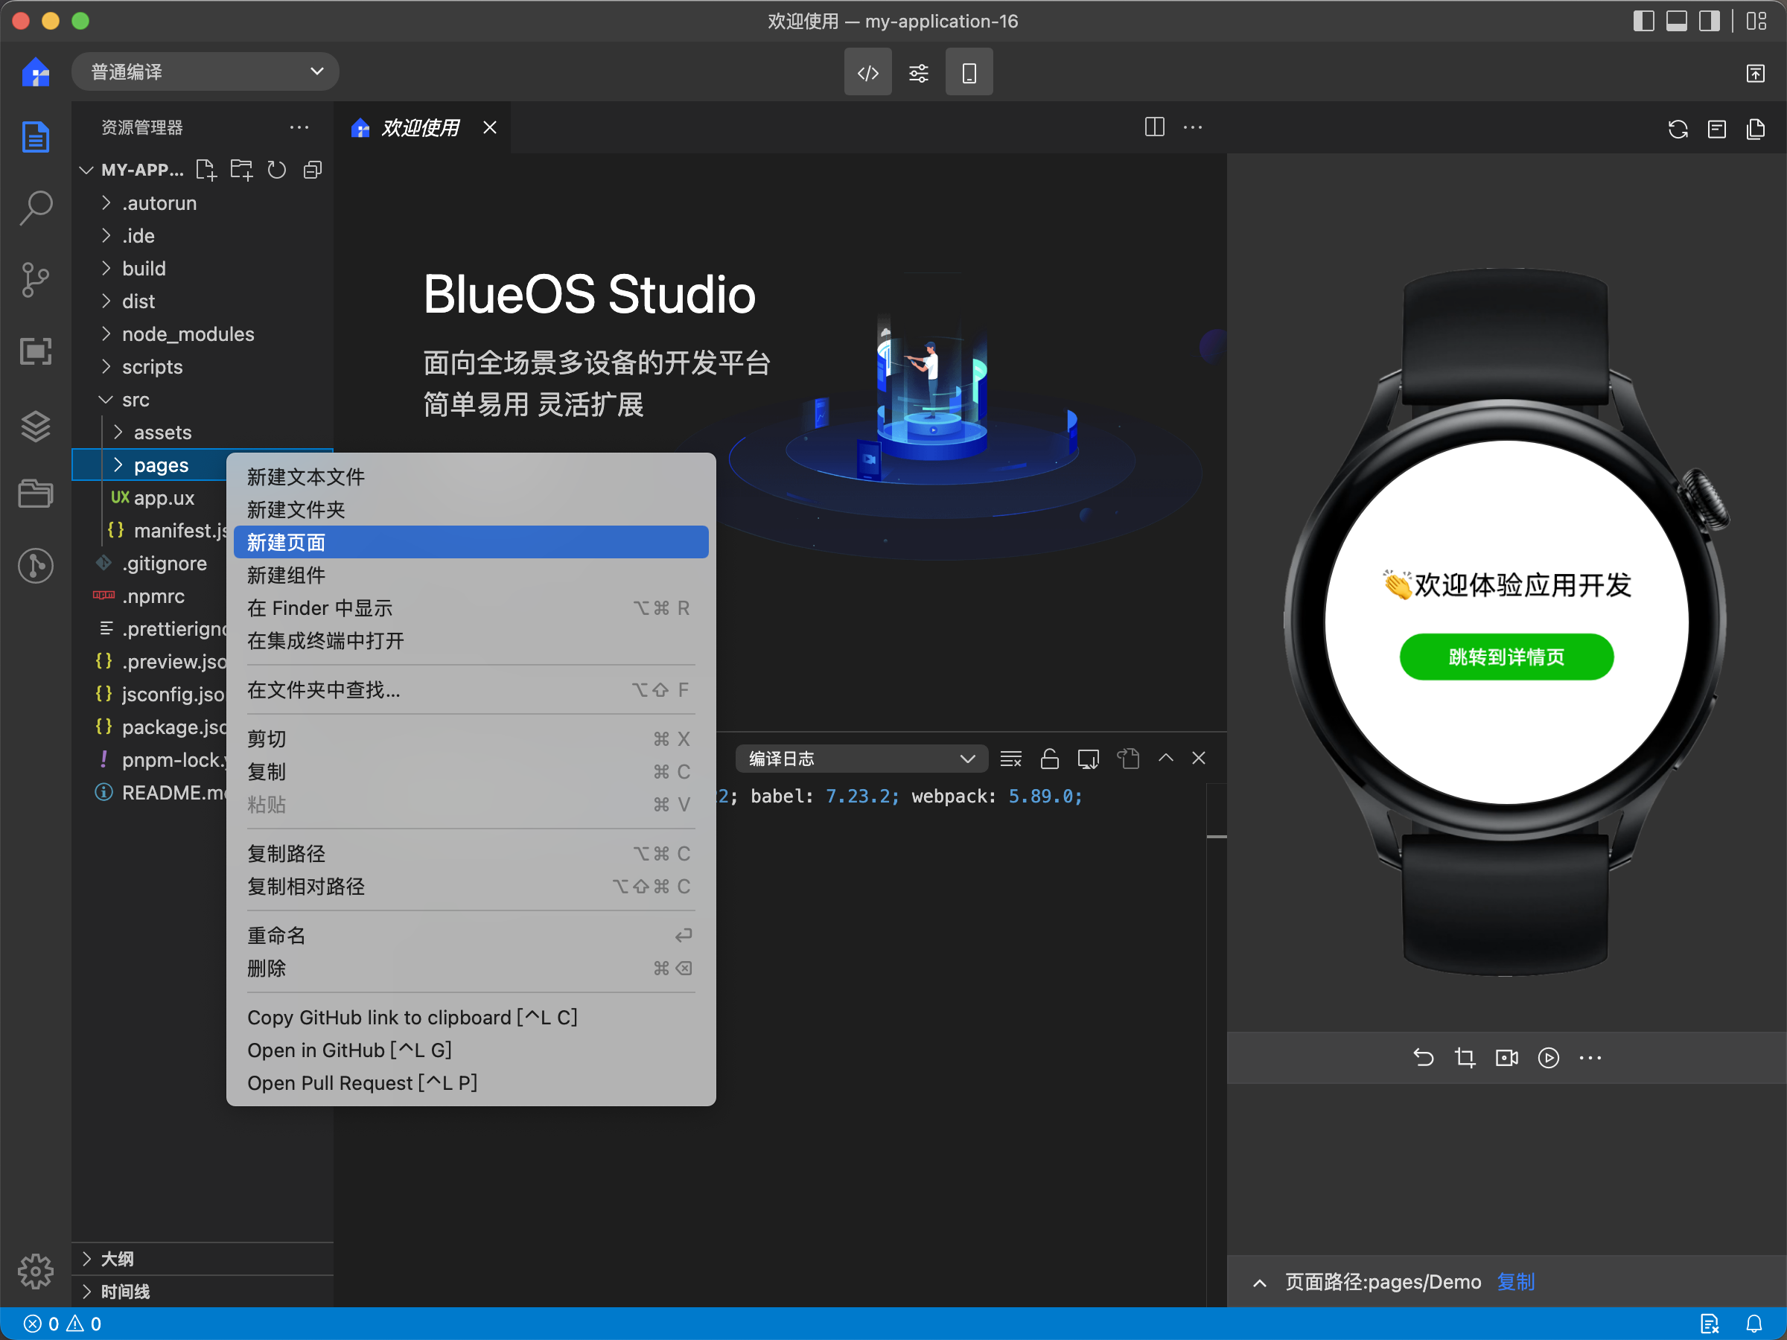Viewport: 1787px width, 1340px height.
Task: Select 删除 in context menu
Action: click(x=471, y=969)
